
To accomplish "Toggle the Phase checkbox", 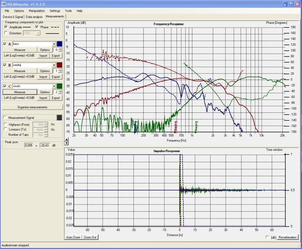I will click(37, 27).
